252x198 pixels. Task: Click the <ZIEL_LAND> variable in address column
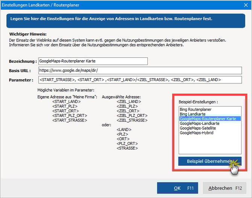click(x=129, y=101)
